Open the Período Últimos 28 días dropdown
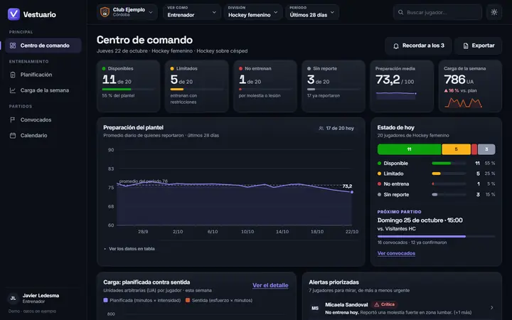Image resolution: width=512 pixels, height=320 pixels. 312,12
